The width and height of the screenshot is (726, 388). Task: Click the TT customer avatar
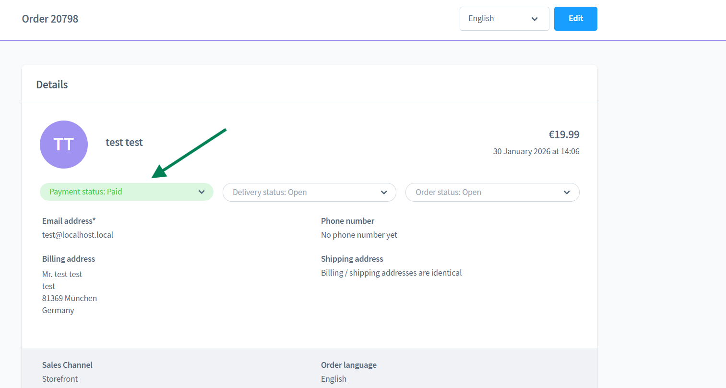click(x=64, y=145)
